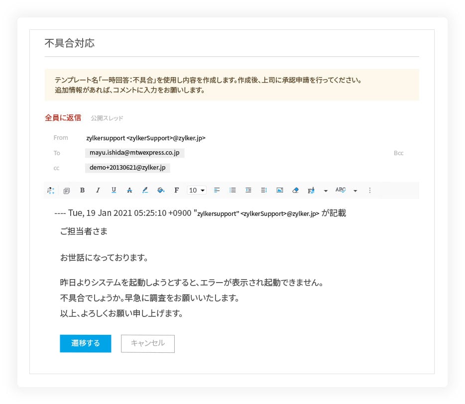
Task: Open the more options vertical dots menu
Action: (369, 190)
